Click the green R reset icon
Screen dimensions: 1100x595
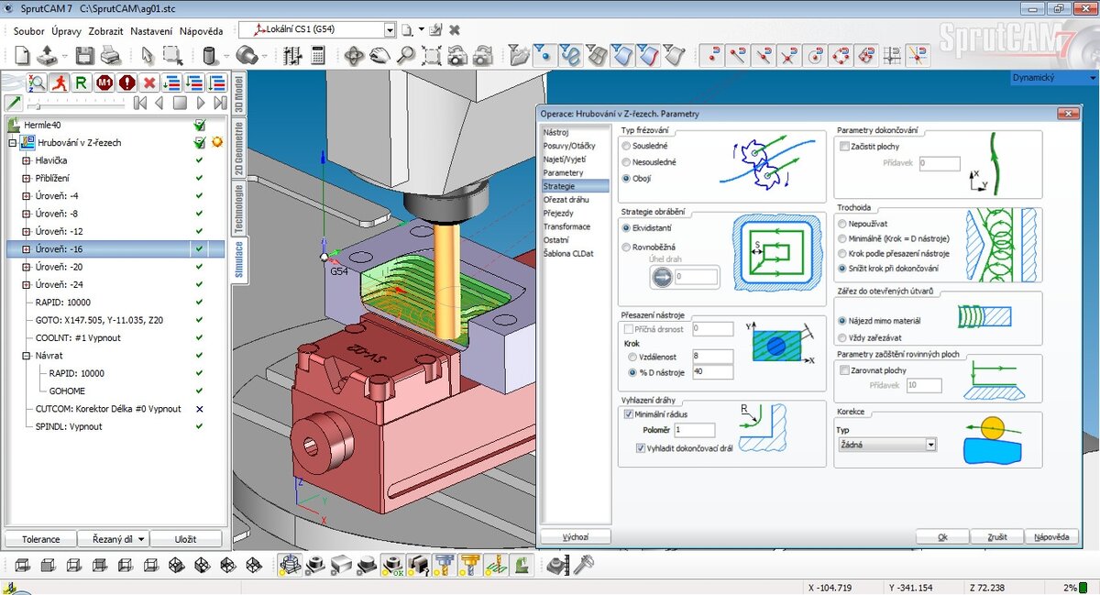point(82,83)
